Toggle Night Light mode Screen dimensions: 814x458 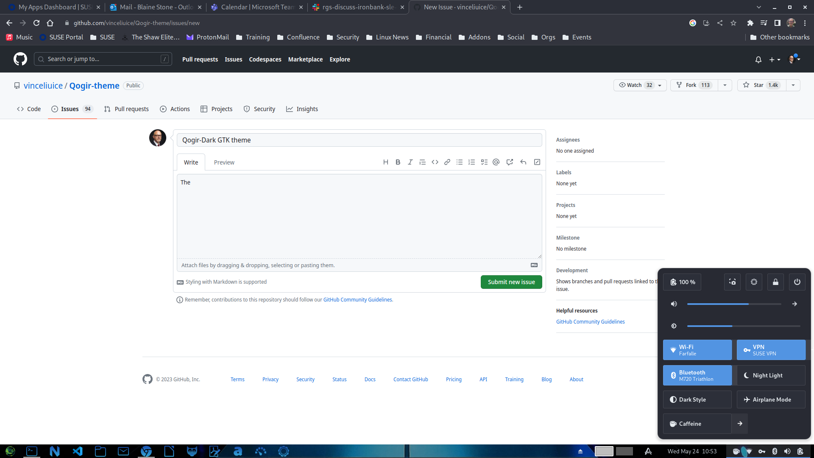click(x=771, y=375)
